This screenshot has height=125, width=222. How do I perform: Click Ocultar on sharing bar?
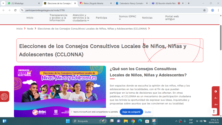pyautogui.click(x=148, y=112)
